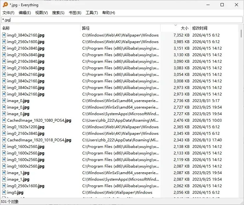244x205 pixels.
Task: Click the date 2023/8/31 5:17
Action: click(x=206, y=100)
